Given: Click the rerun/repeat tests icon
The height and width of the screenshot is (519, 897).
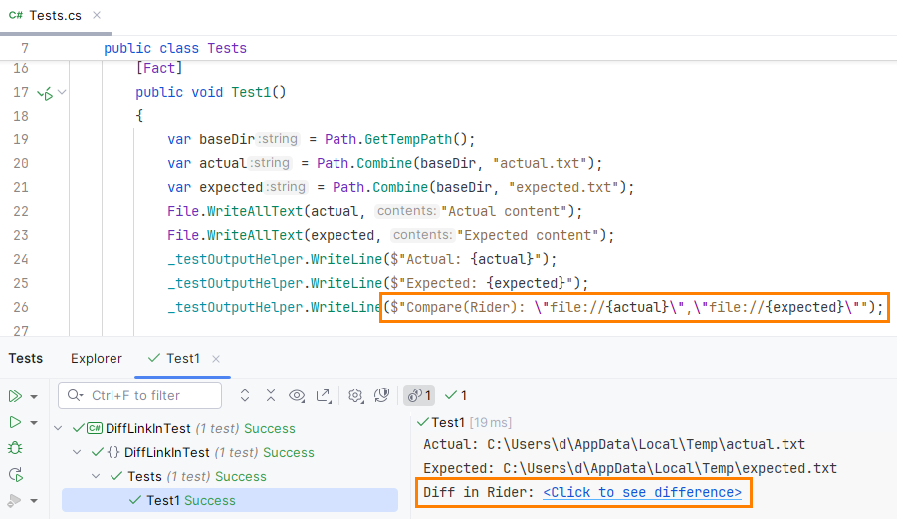Looking at the screenshot, I should click(15, 474).
